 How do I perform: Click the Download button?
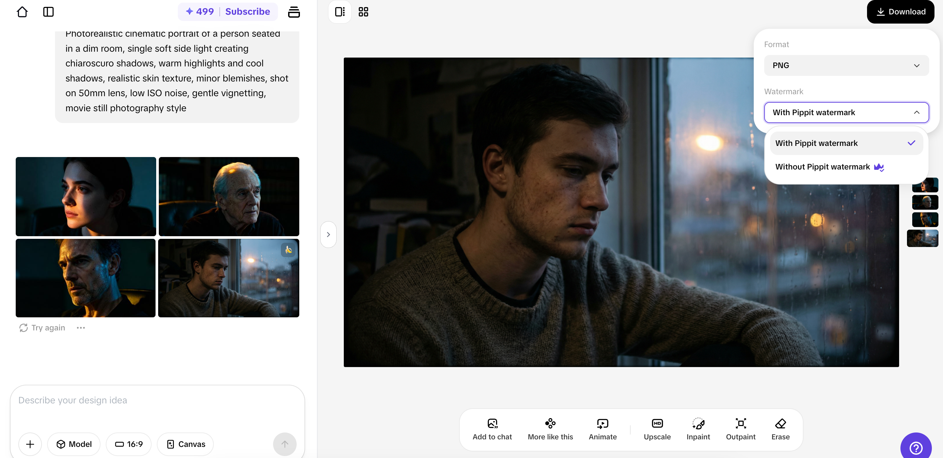point(900,12)
